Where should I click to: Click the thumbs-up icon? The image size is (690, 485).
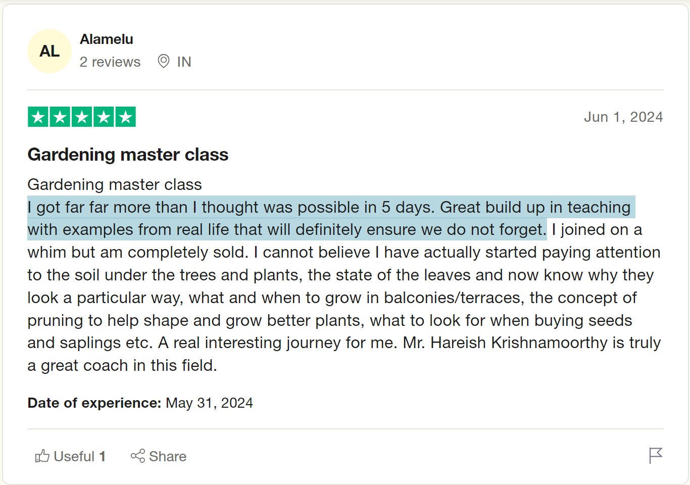point(42,456)
